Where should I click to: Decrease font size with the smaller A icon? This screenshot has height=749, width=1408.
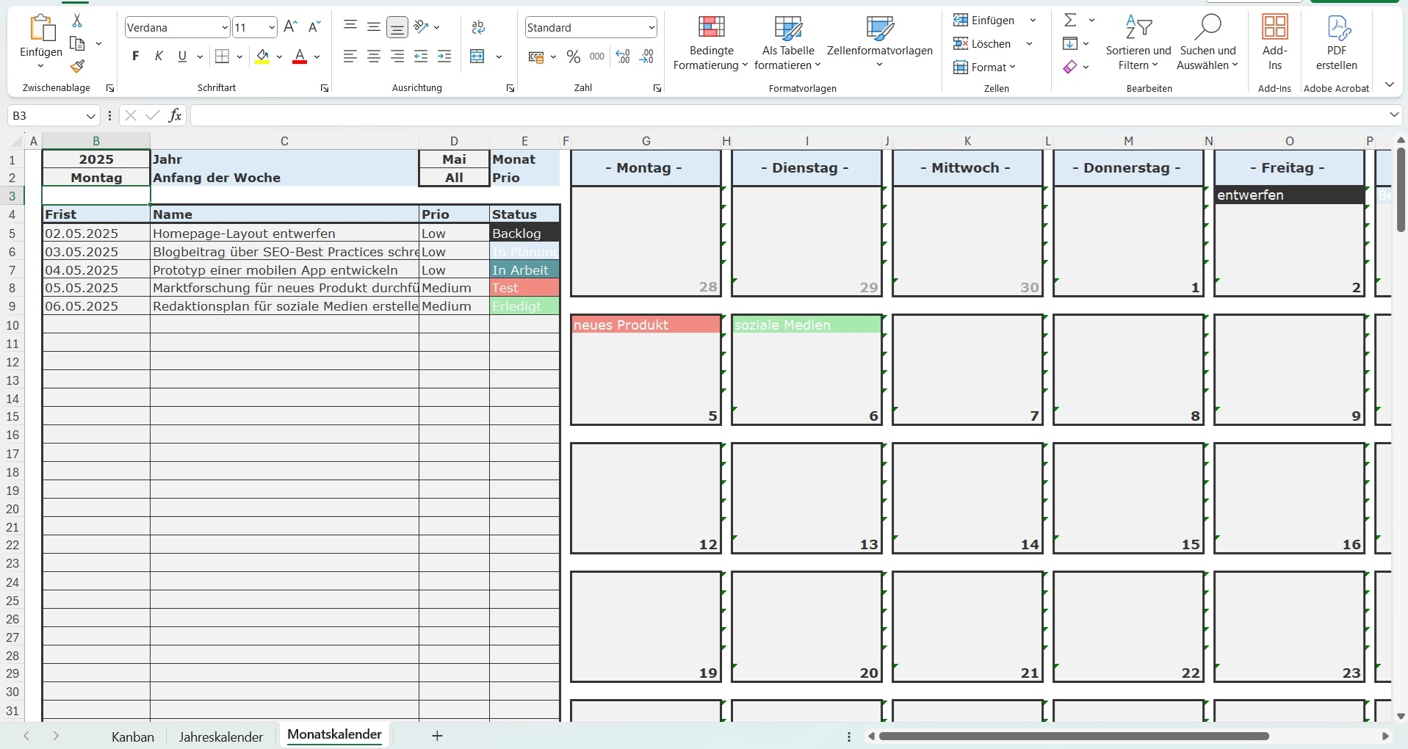coord(314,27)
